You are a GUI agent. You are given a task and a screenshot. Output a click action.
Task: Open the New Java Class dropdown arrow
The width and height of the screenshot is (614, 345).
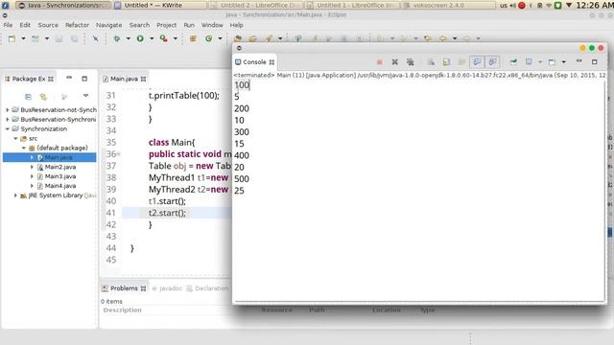220,38
